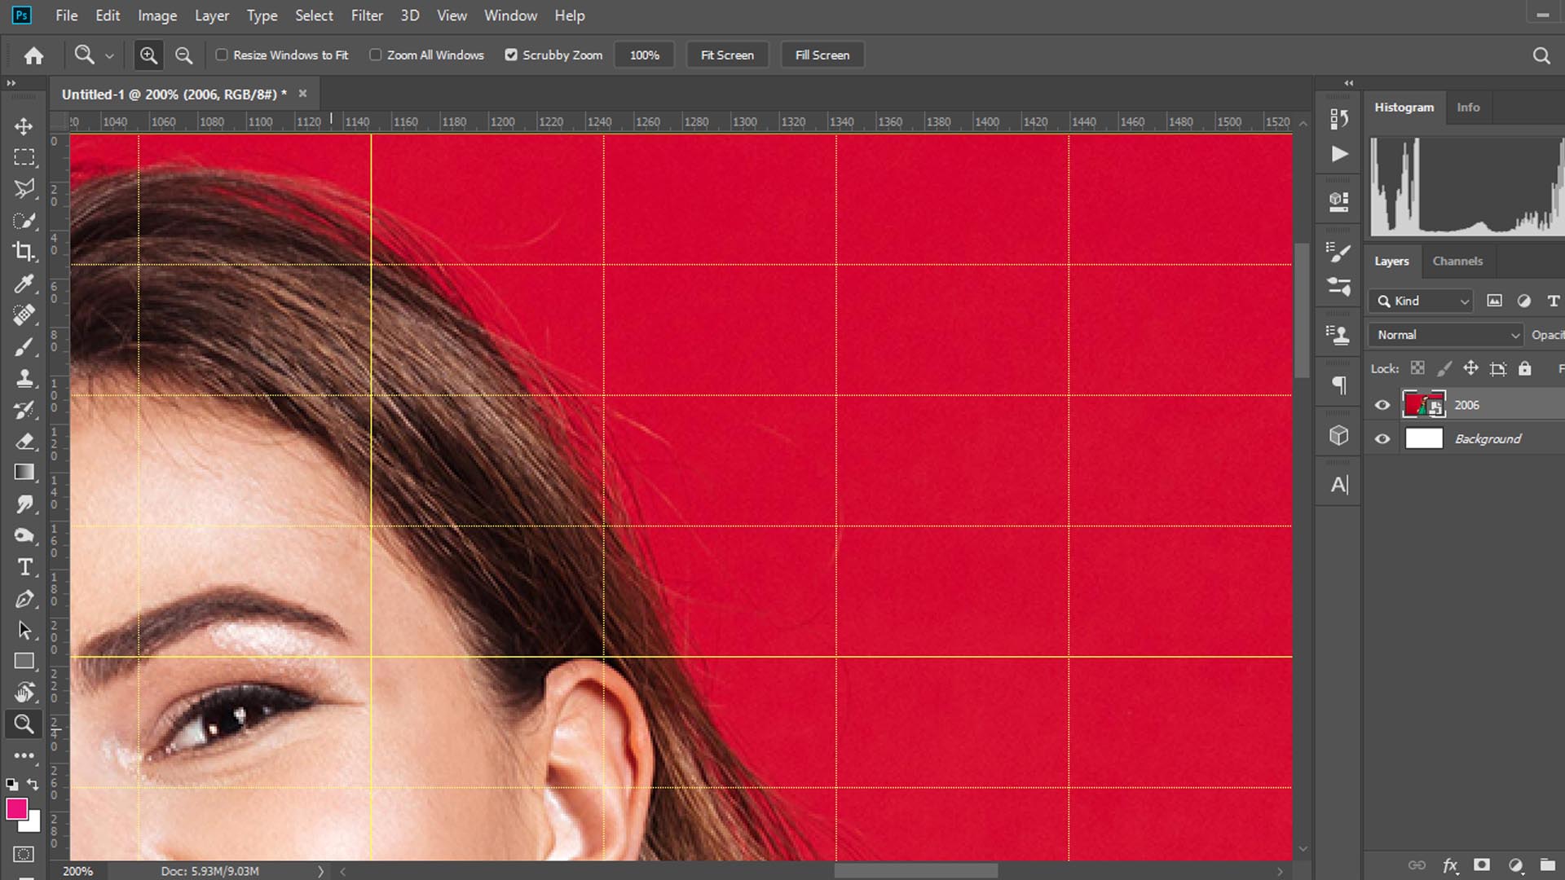The image size is (1565, 880).
Task: Select the Crop tool
Action: point(24,252)
